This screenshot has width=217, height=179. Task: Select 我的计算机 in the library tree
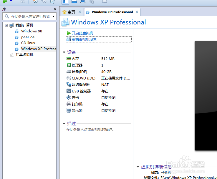pos(24,25)
